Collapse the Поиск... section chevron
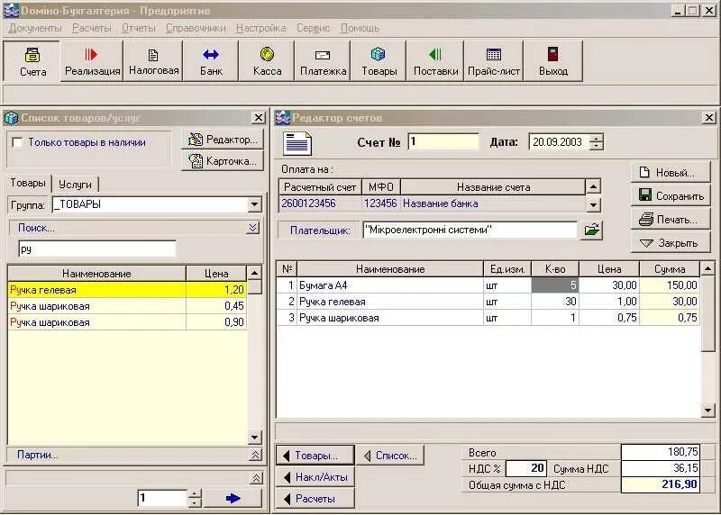This screenshot has width=721, height=515. click(253, 228)
